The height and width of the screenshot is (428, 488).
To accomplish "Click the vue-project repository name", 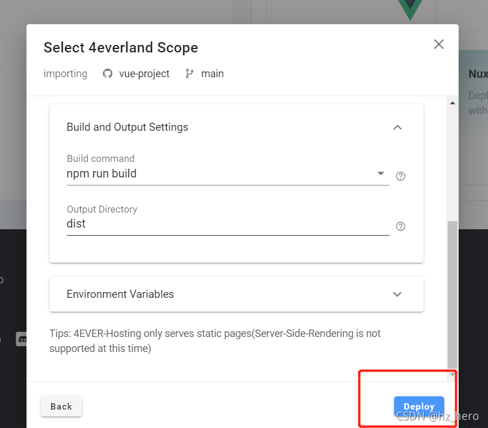I will (144, 74).
